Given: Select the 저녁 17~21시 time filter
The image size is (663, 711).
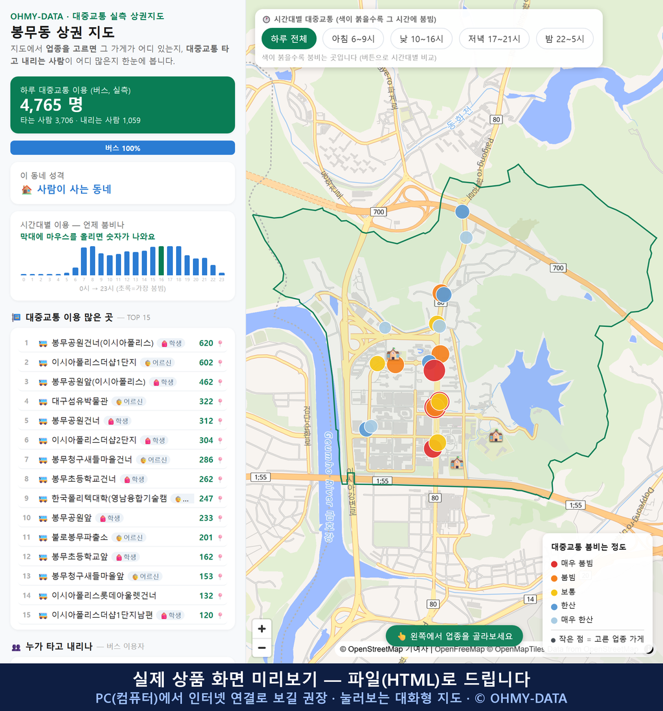Looking at the screenshot, I should [494, 39].
